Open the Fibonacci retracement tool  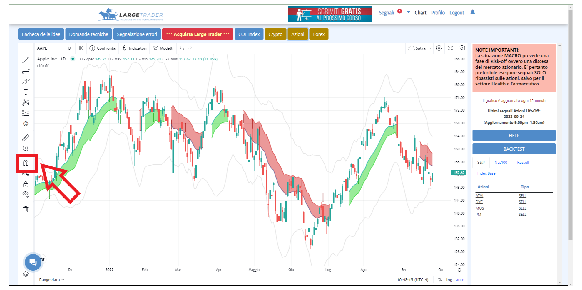click(x=26, y=71)
